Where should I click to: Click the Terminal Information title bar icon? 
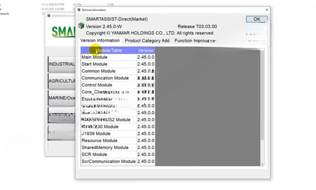click(79, 10)
